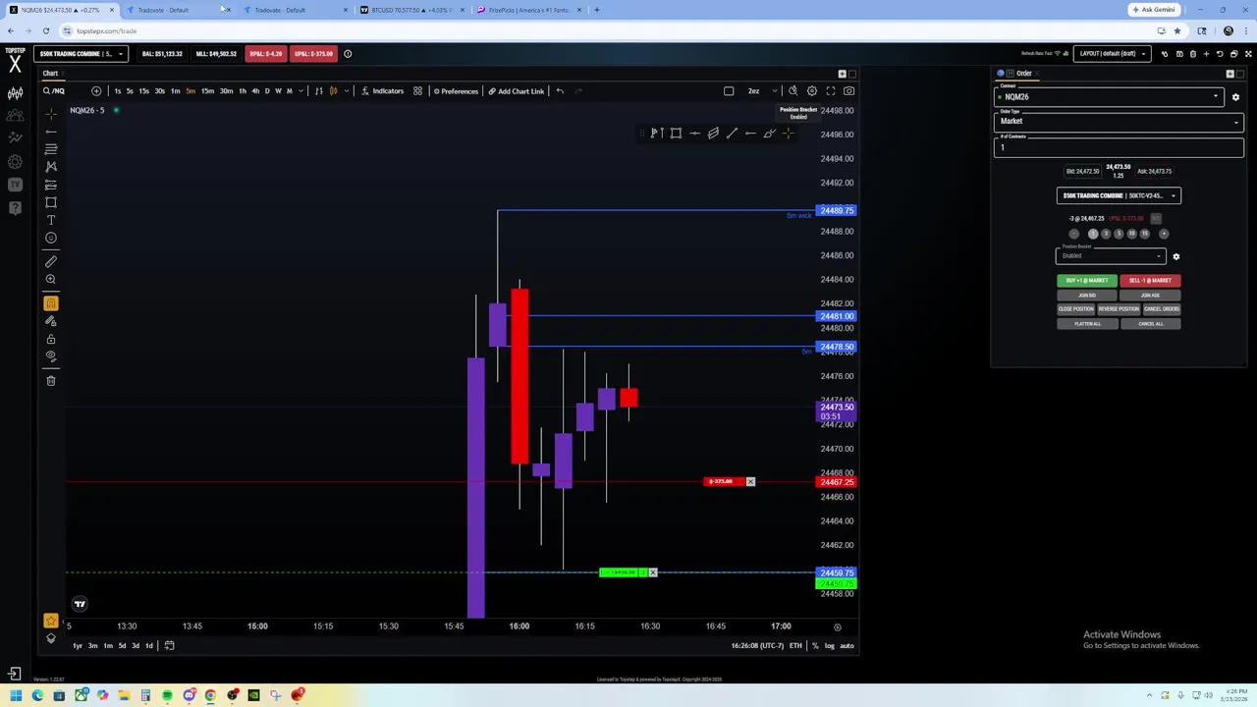The height and width of the screenshot is (707, 1257).
Task: Click the CLOSE POSITION button
Action: click(1075, 309)
